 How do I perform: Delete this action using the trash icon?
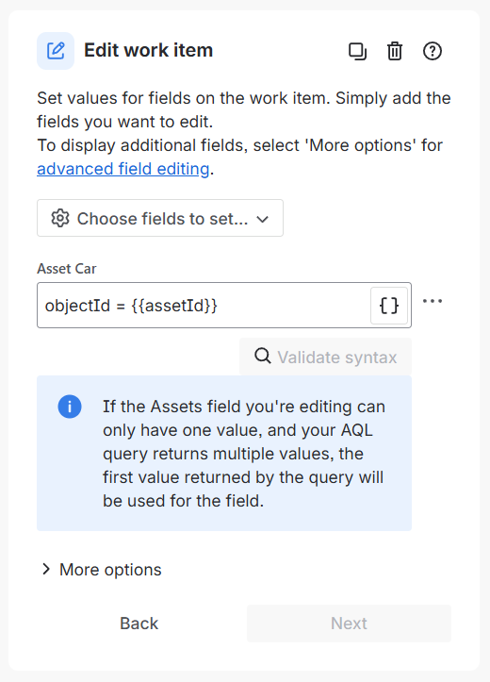point(395,51)
